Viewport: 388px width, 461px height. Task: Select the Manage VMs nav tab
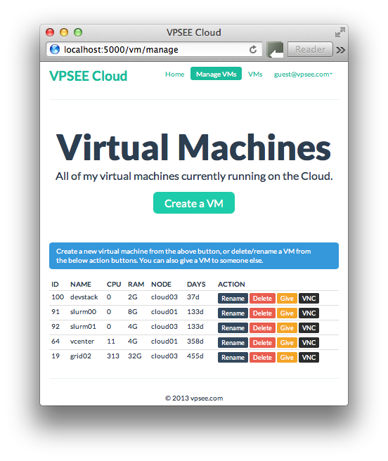(x=216, y=74)
